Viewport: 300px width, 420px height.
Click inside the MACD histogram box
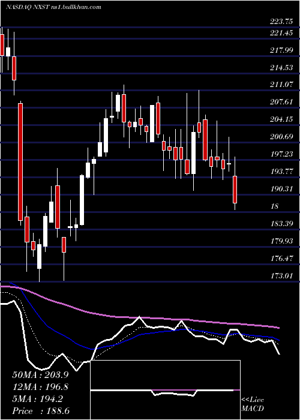165,390
